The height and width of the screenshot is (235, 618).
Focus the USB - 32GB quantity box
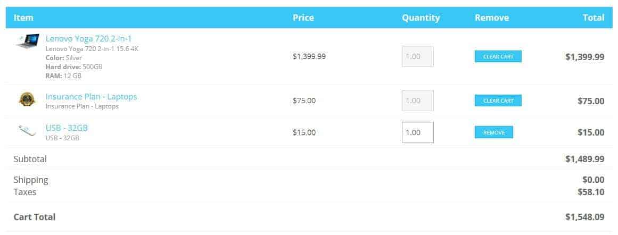click(x=418, y=132)
